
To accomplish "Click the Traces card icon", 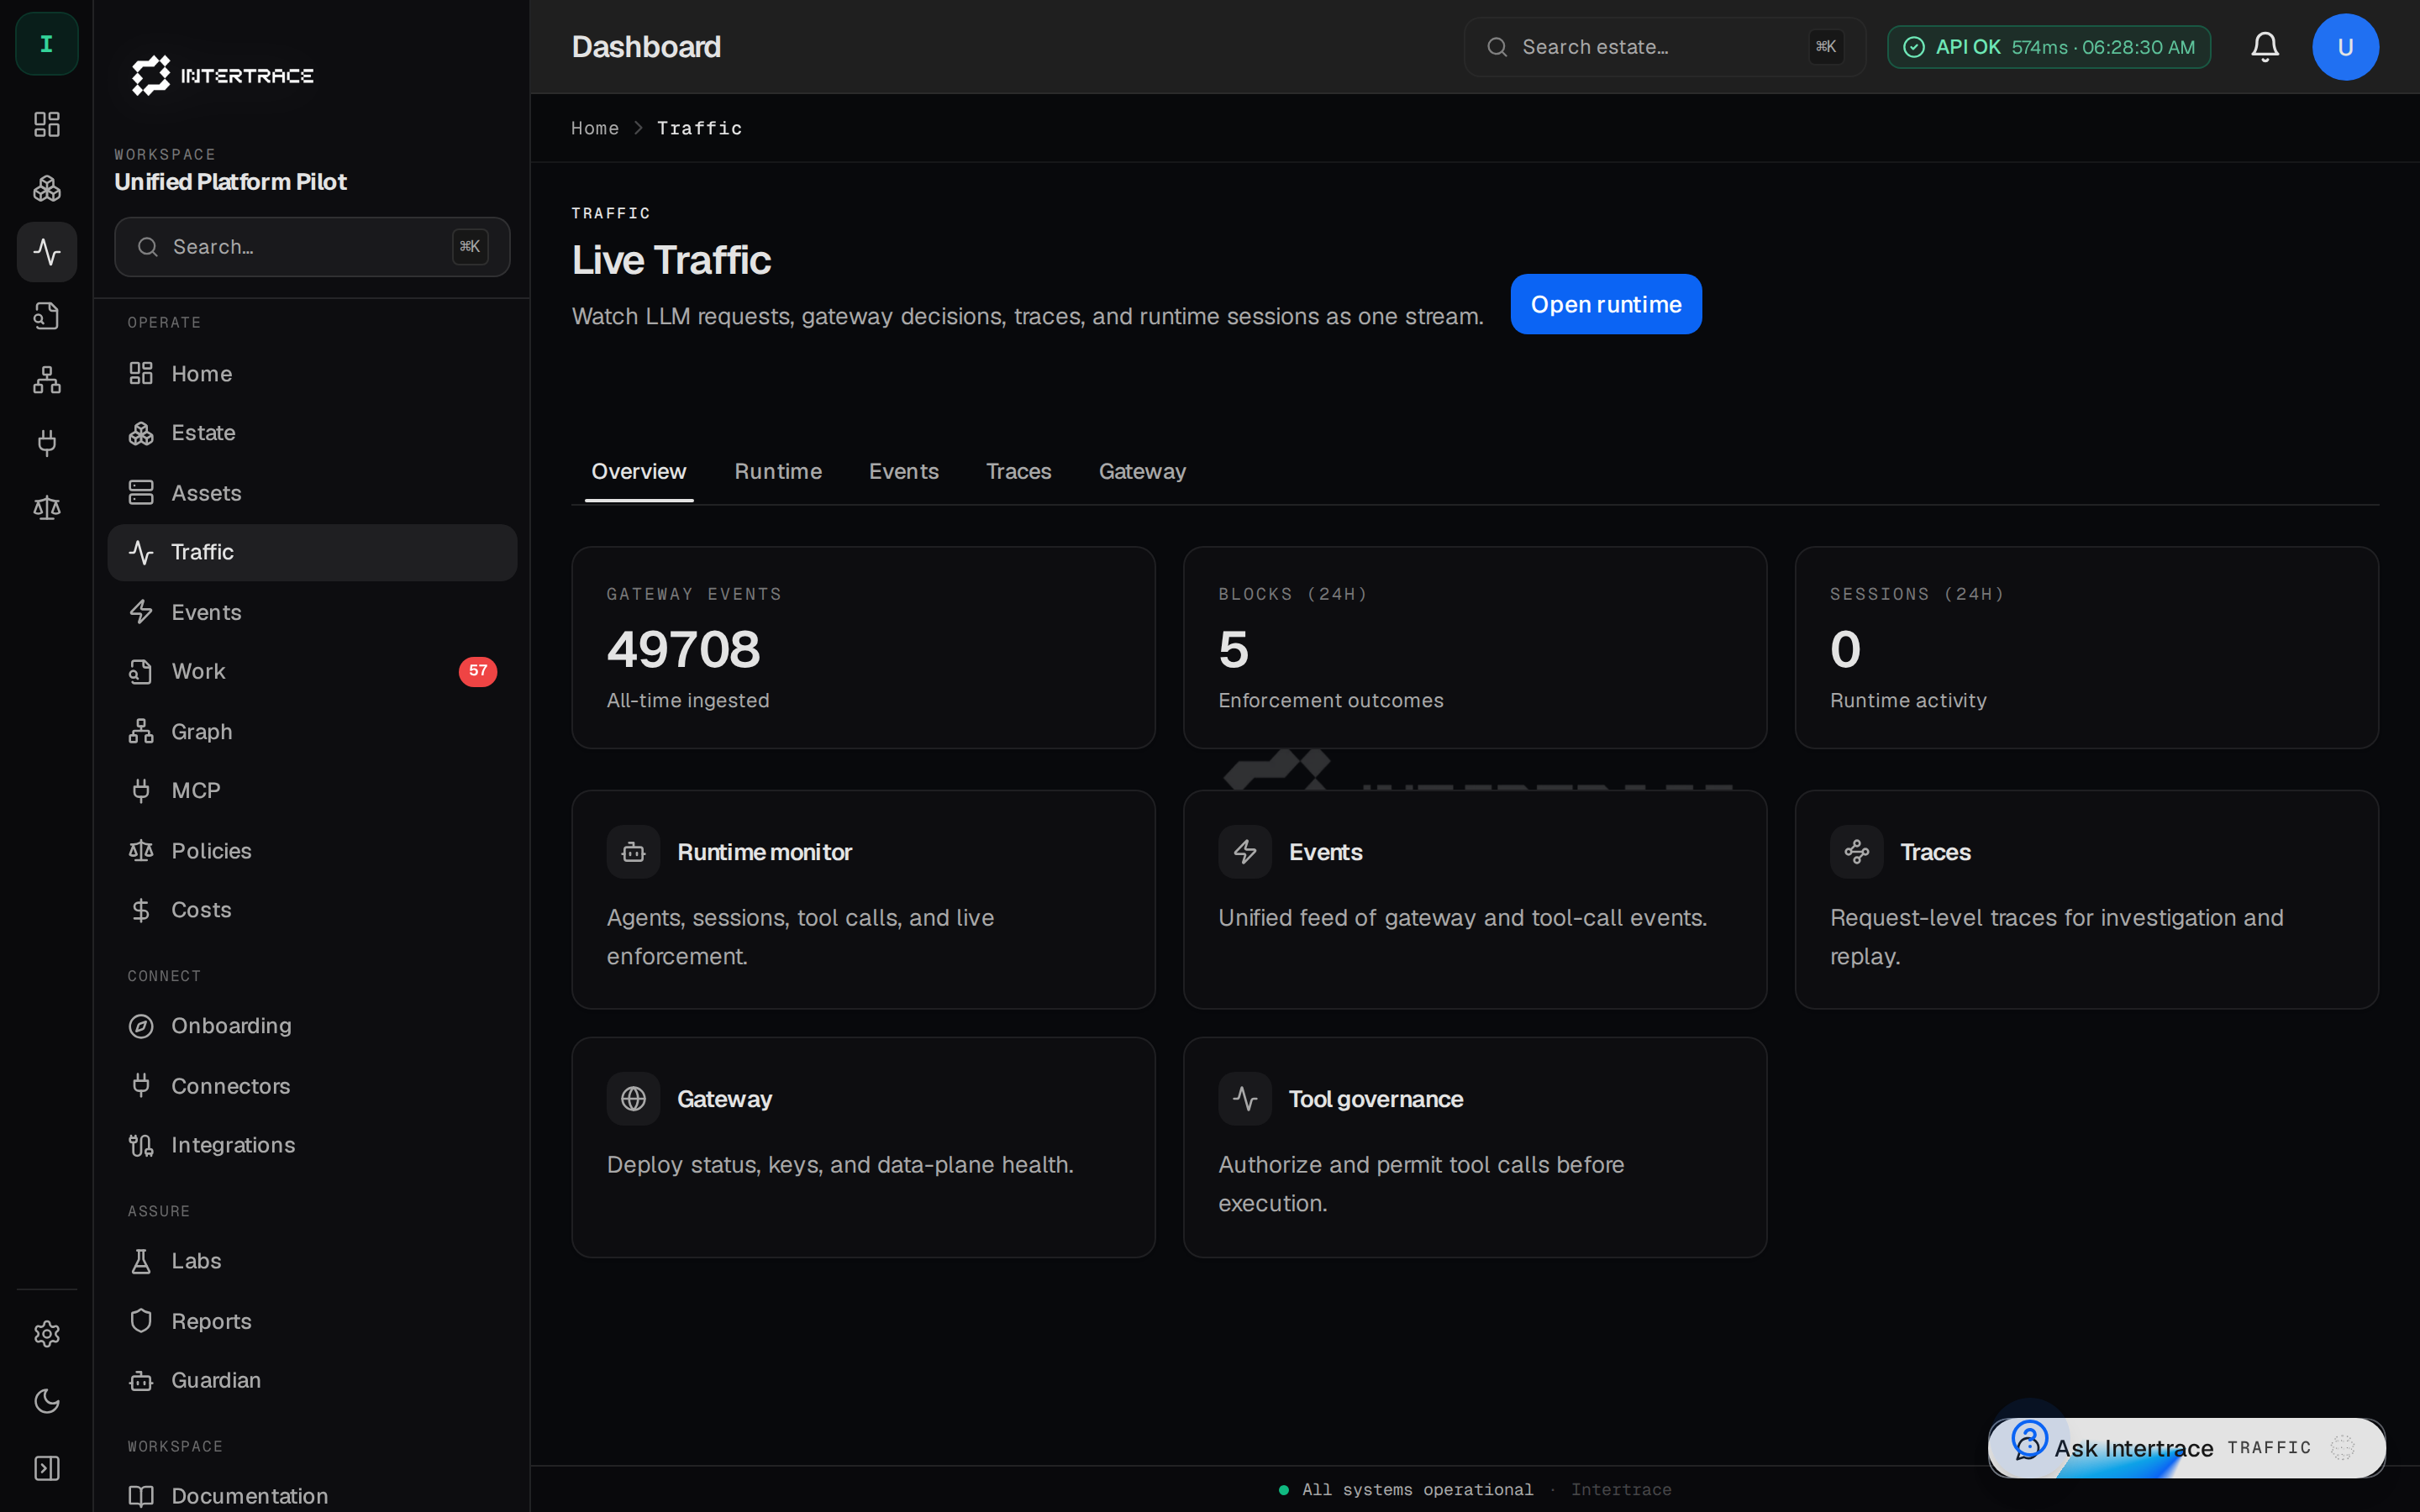I will pos(1857,852).
